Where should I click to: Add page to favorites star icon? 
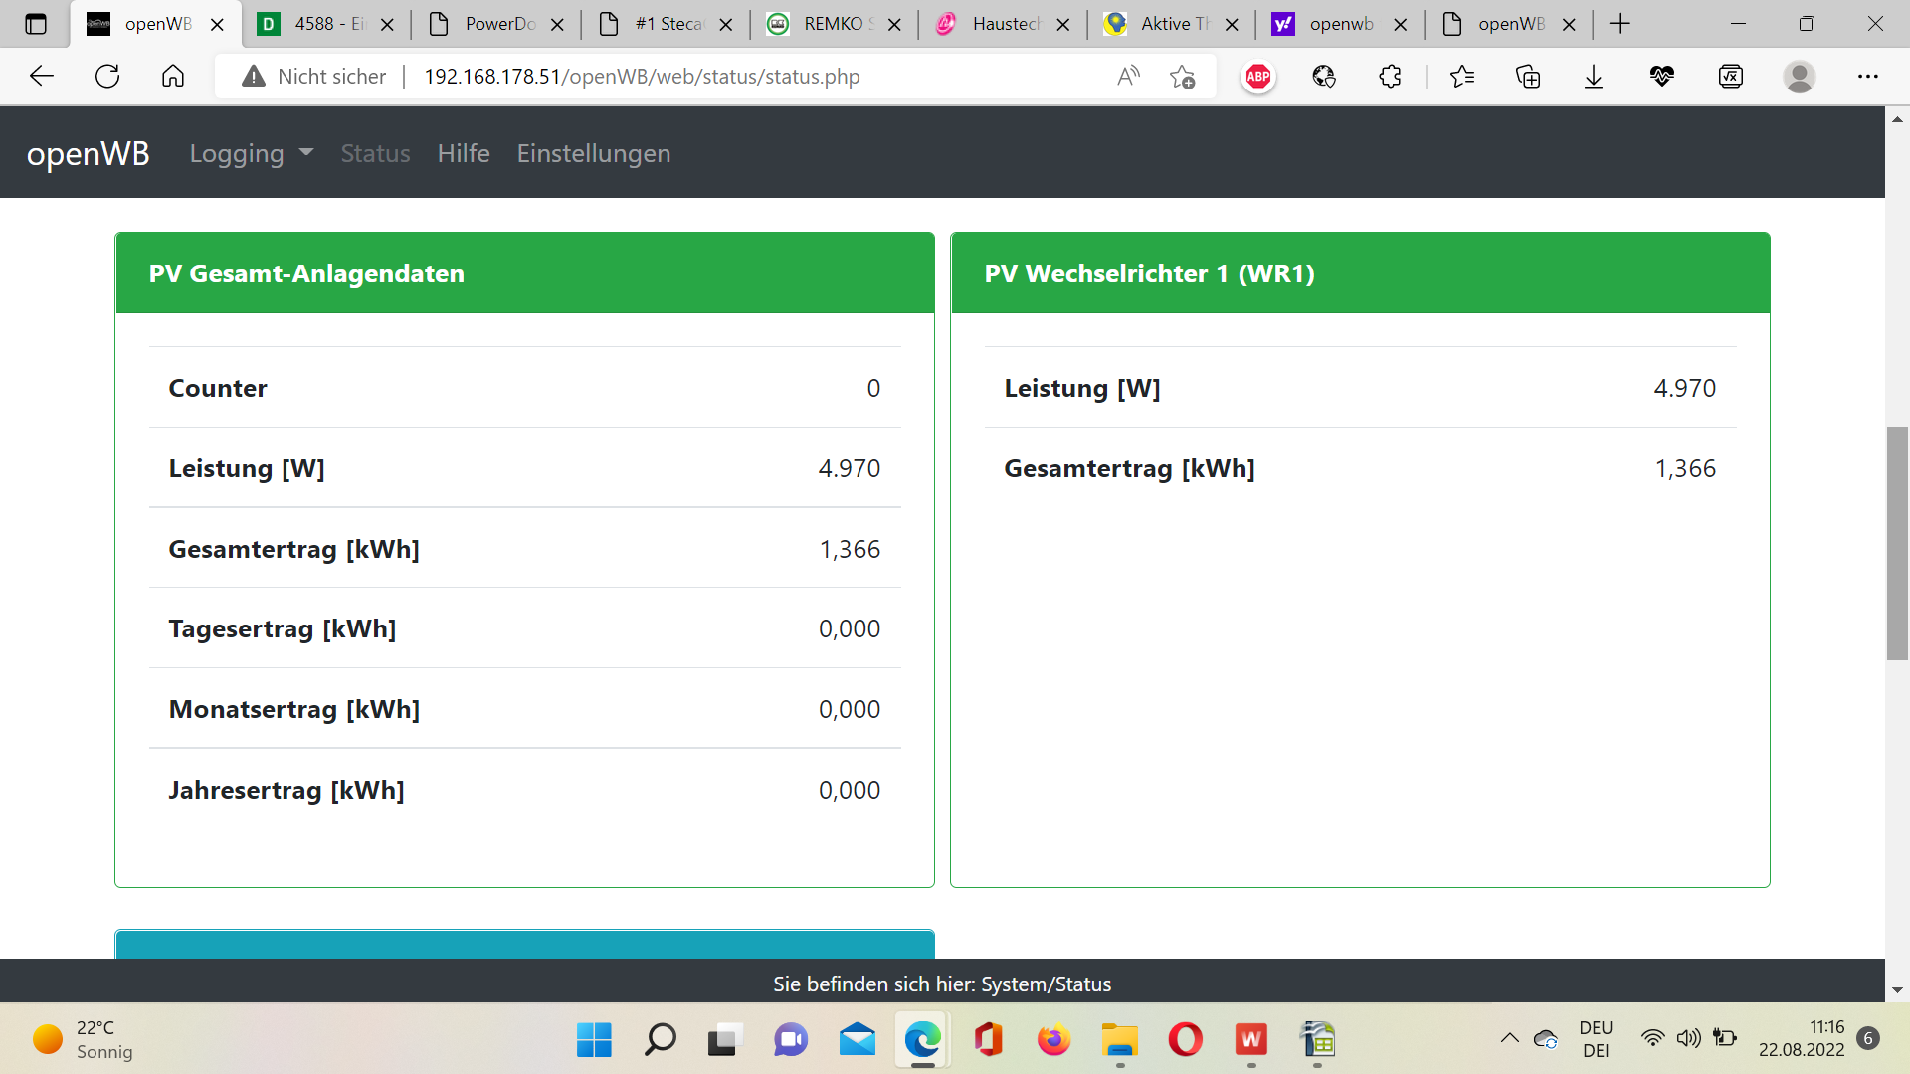[1182, 77]
